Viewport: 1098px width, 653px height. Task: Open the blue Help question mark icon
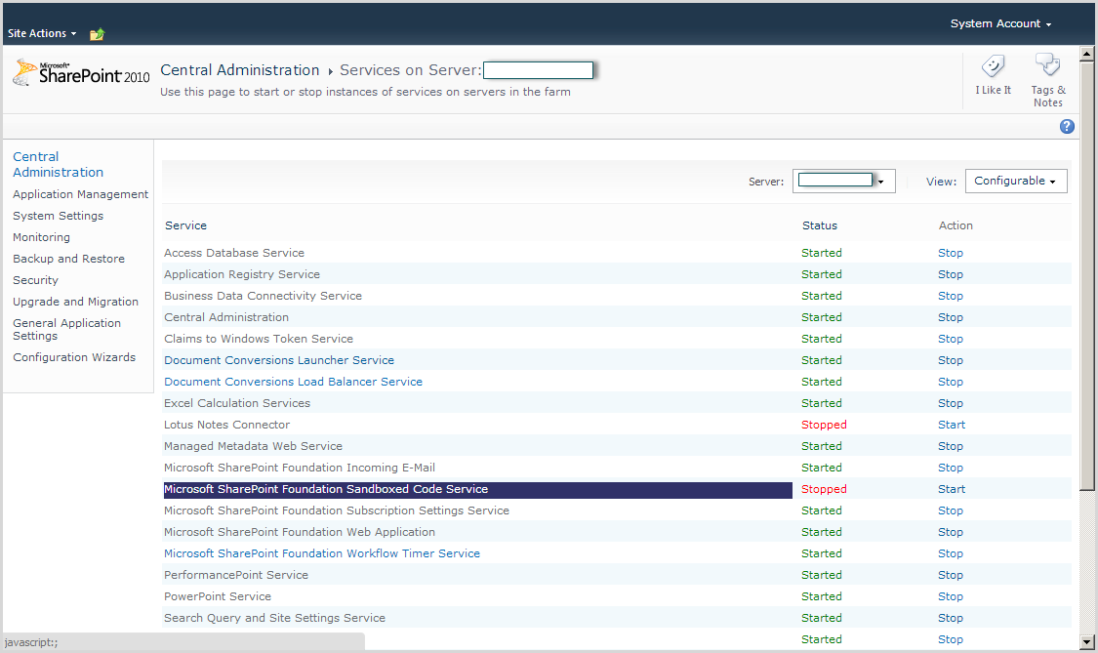[1067, 126]
